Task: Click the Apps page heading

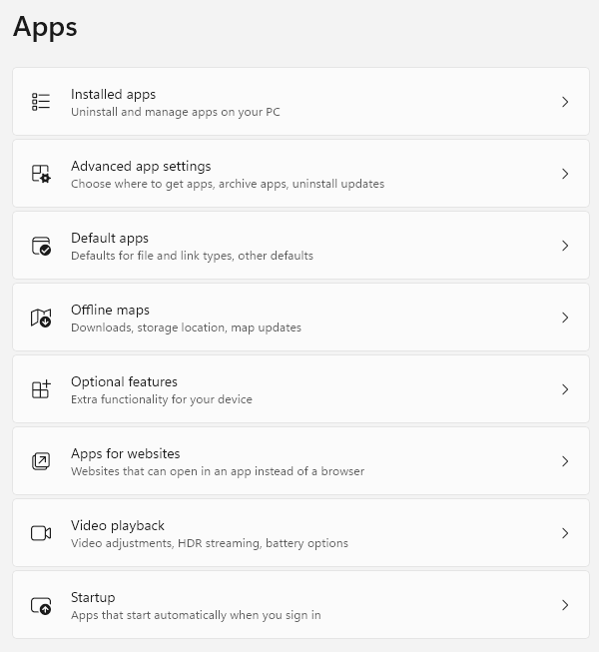Action: pyautogui.click(x=45, y=27)
